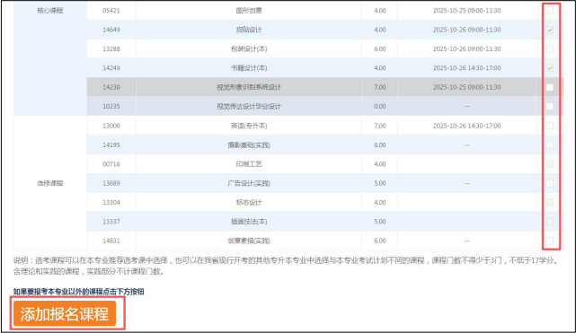Uncheck the 书籍设计(本) course checkbox
This screenshot has width=576, height=333.
pyautogui.click(x=550, y=68)
